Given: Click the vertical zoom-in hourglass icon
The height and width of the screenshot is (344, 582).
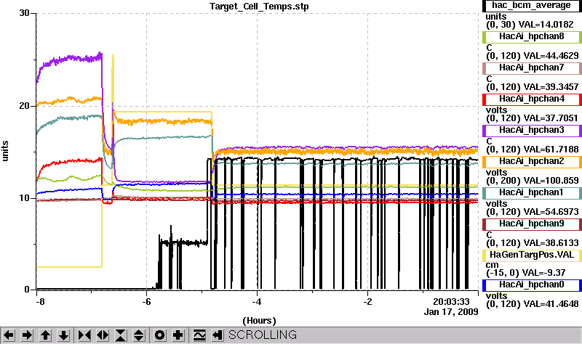Looking at the screenshot, I should [x=121, y=335].
